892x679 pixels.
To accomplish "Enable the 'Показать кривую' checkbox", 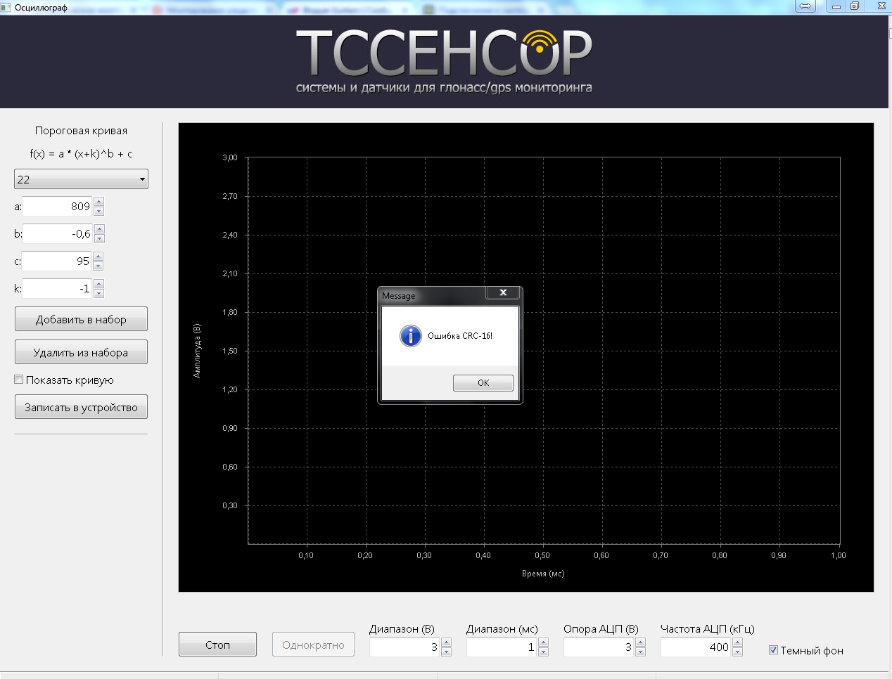I will click(x=19, y=380).
